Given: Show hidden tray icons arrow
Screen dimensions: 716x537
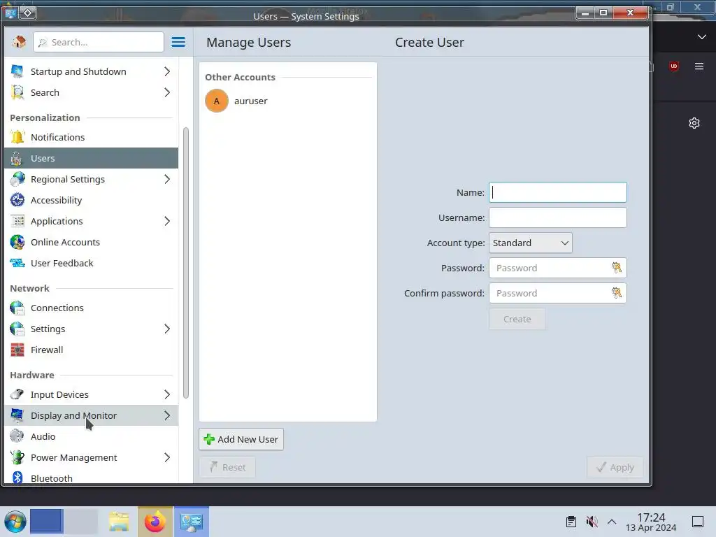Looking at the screenshot, I should pos(612,522).
